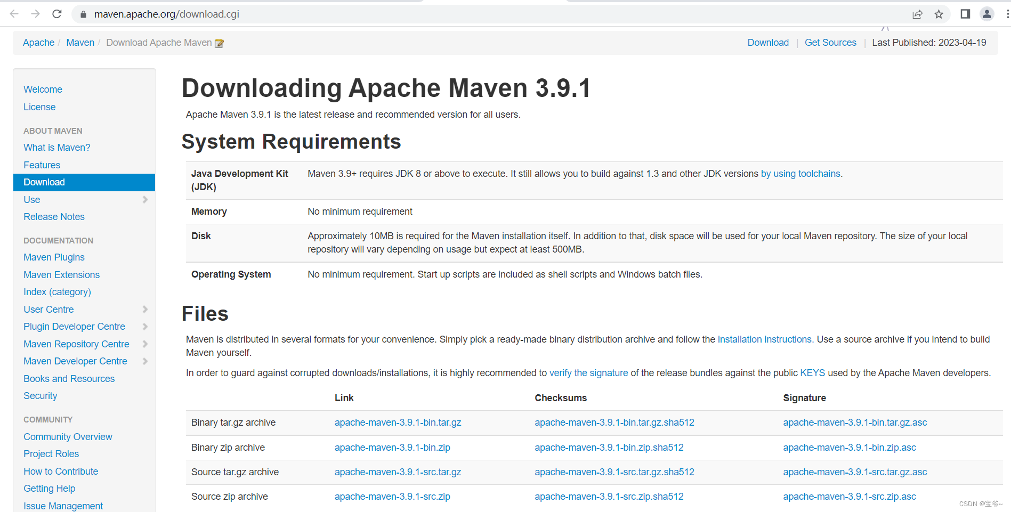Open the Maven breadcrumb link
Viewport: 1011px width, 512px height.
coord(80,43)
